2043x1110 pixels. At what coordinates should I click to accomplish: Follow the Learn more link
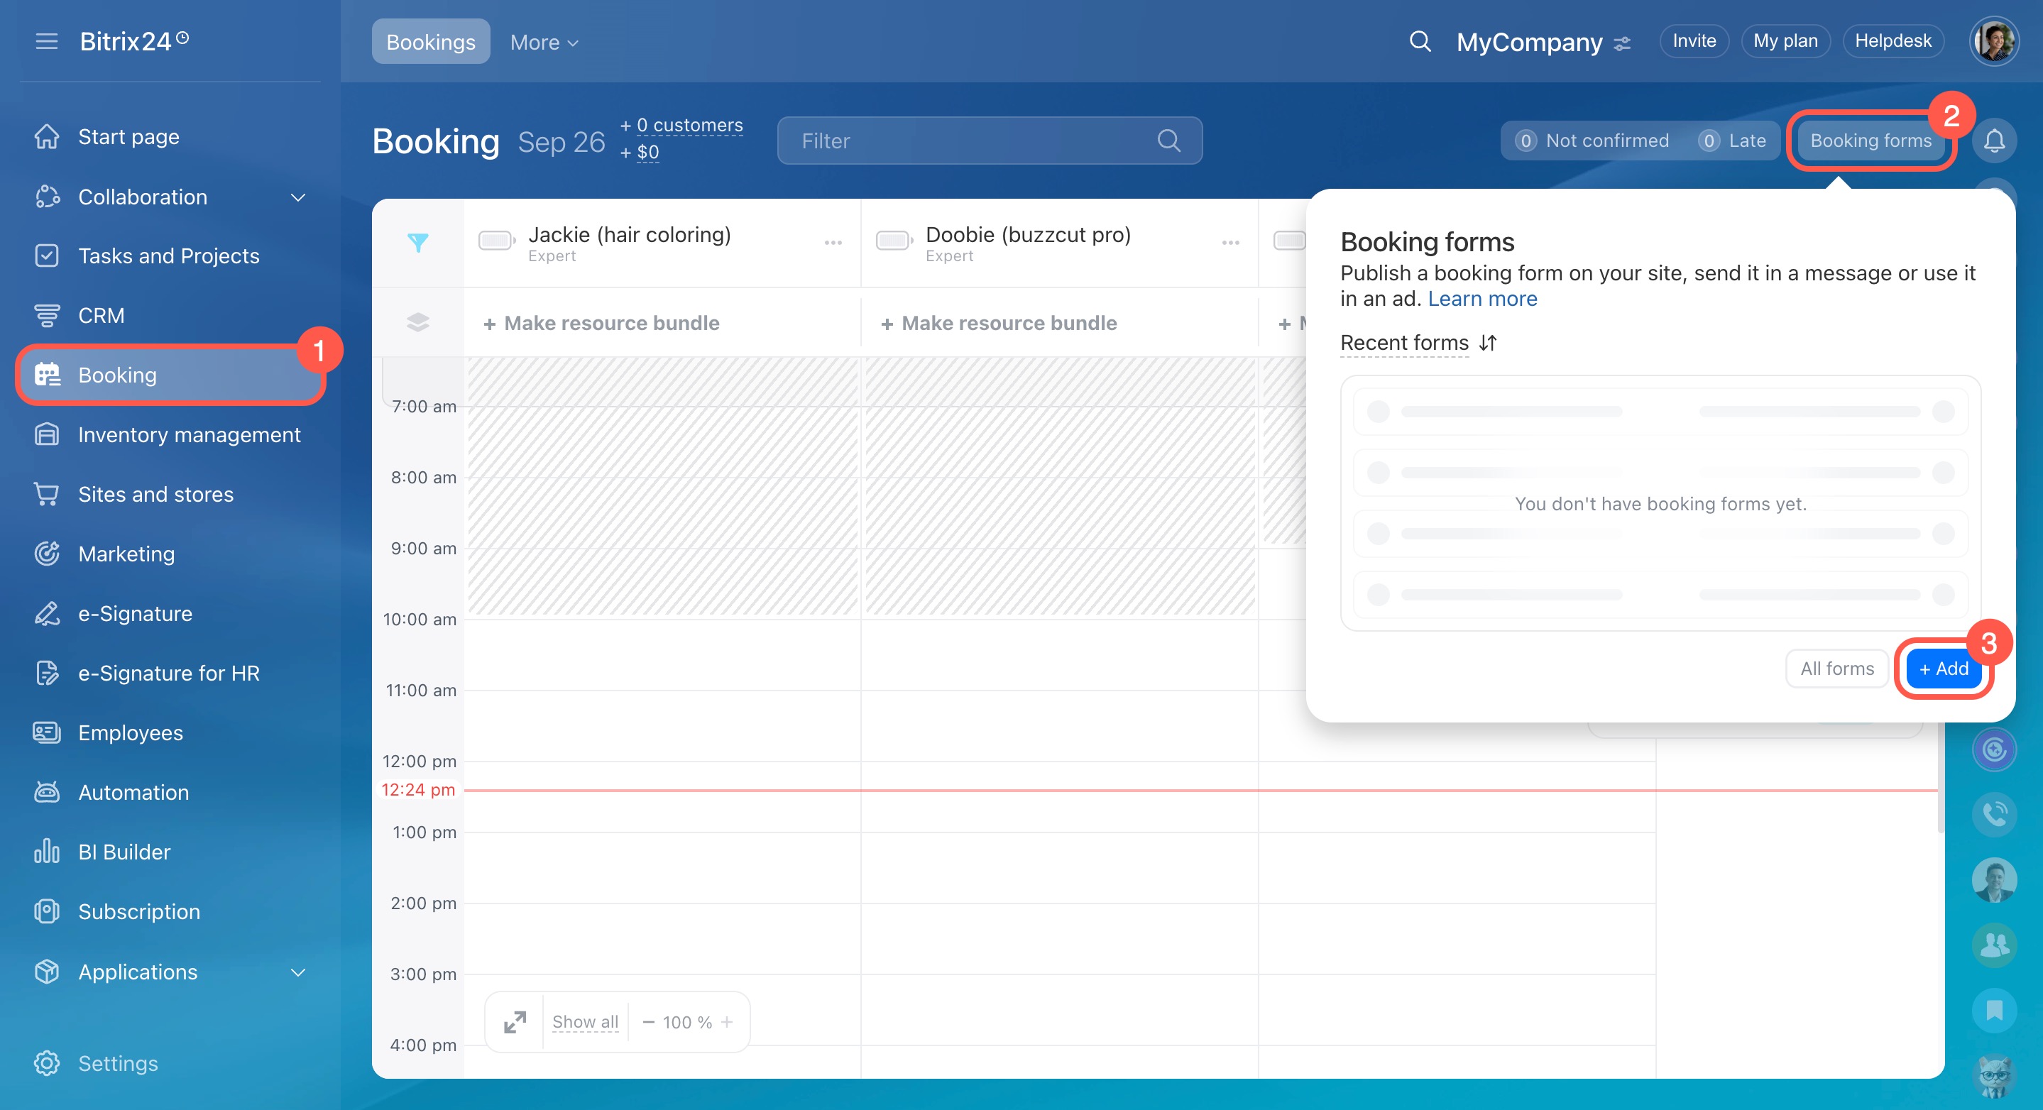pyautogui.click(x=1481, y=299)
